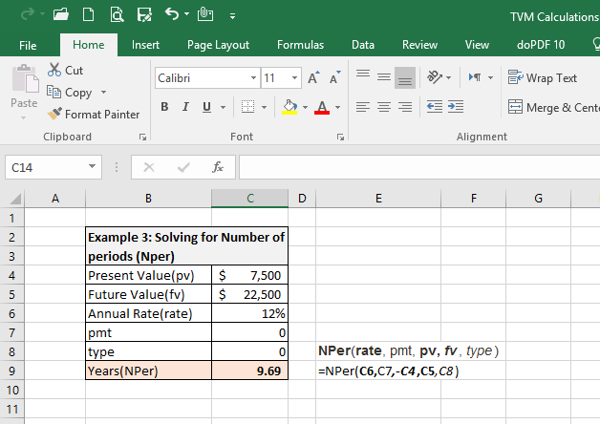The image size is (600, 424).
Task: Switch to the Formulas tab
Action: pyautogui.click(x=300, y=45)
